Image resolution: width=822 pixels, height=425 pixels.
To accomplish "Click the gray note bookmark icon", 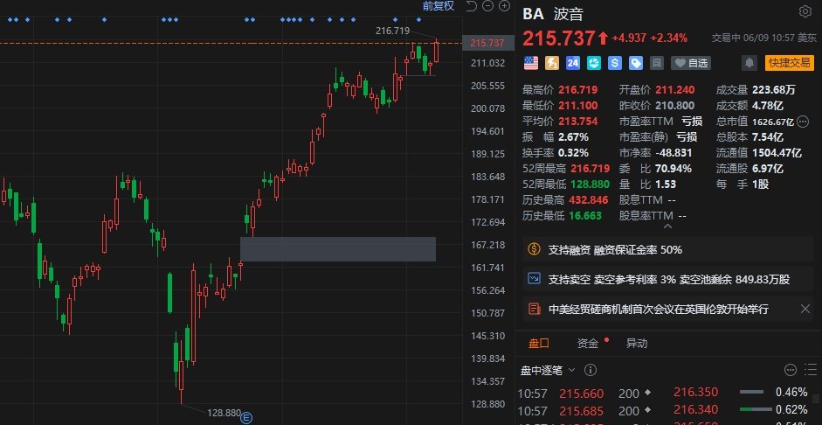I will pyautogui.click(x=656, y=64).
